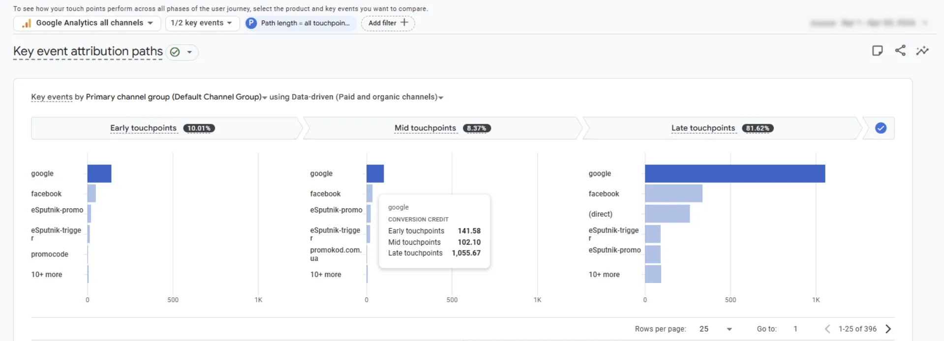
Task: Click the promocode label in Early touchpoints
Action: click(50, 254)
